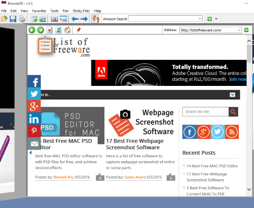254x208 pixels.
Task: Click the 'Search the site' input box
Action: click(x=205, y=112)
